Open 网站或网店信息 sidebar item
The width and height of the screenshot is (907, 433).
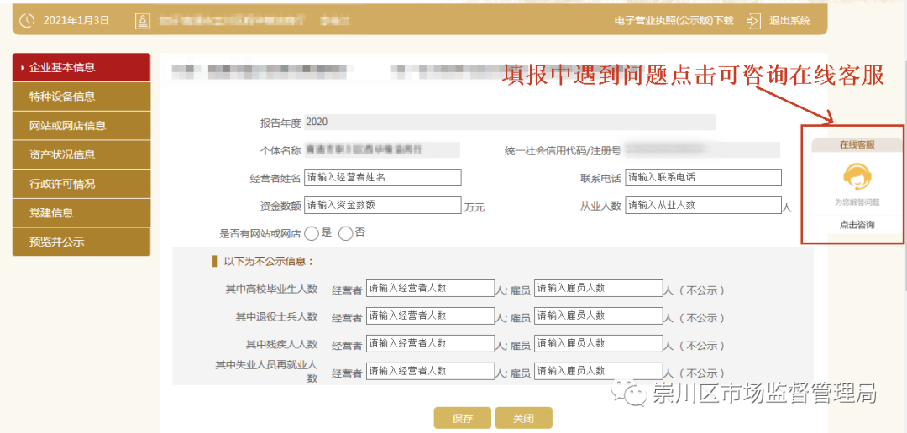pos(81,126)
